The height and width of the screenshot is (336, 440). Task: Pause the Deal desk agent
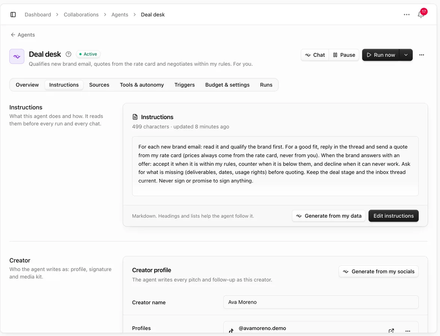click(344, 55)
